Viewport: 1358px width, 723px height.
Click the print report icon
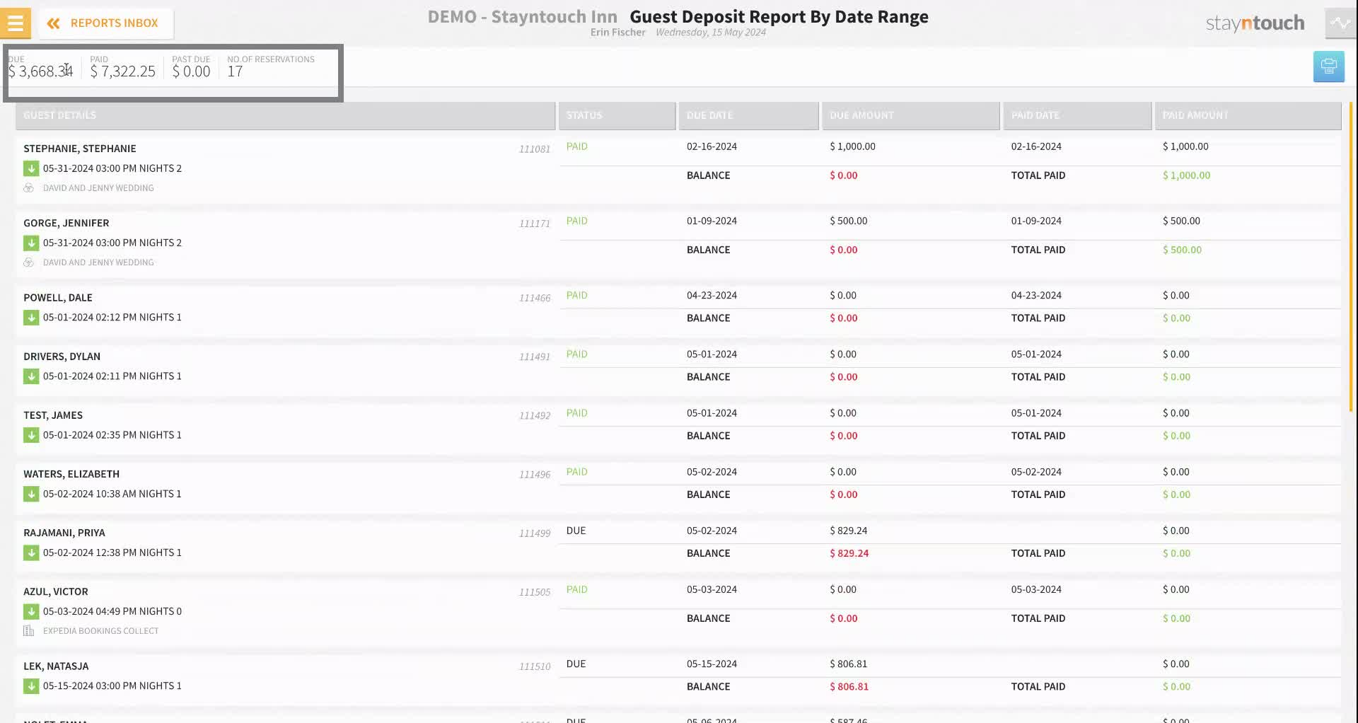[1328, 67]
